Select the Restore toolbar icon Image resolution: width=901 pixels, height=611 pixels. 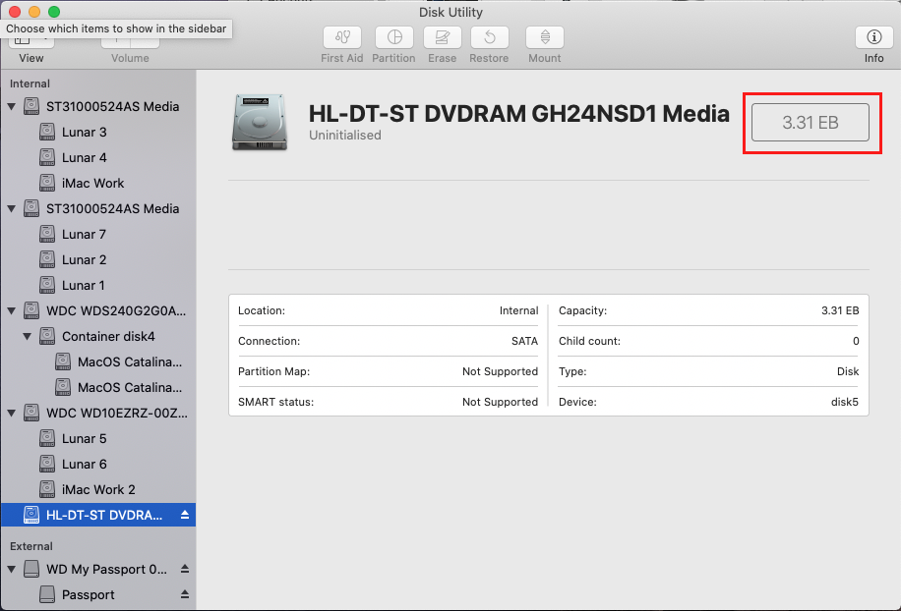pos(489,38)
